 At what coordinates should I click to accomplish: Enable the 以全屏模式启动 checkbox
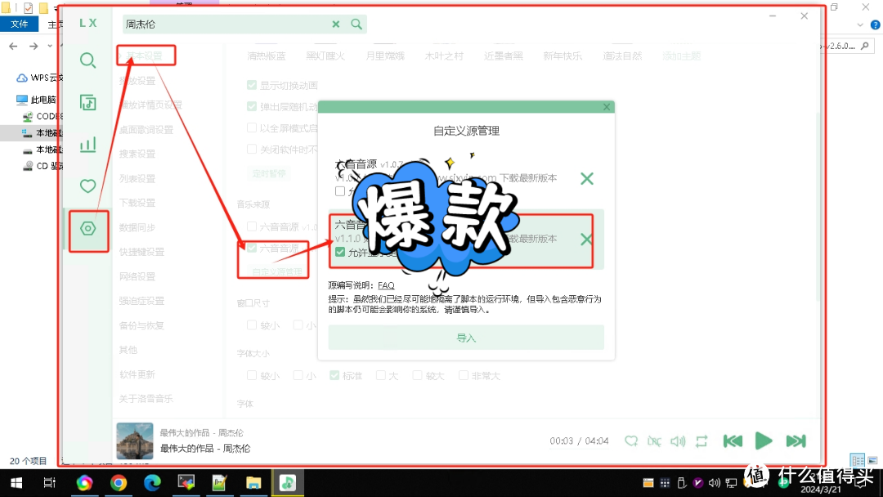[252, 128]
